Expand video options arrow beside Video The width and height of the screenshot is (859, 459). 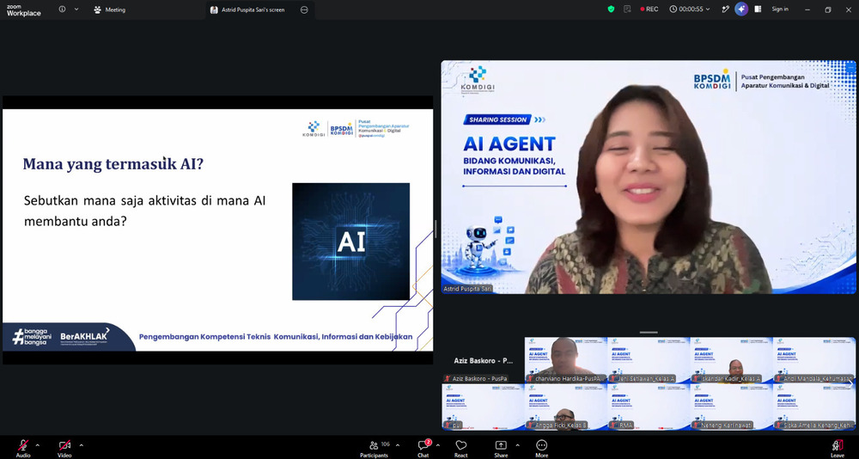pos(81,444)
